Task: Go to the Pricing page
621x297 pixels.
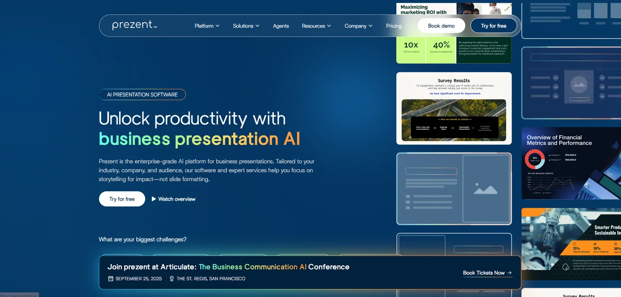Action: point(394,26)
